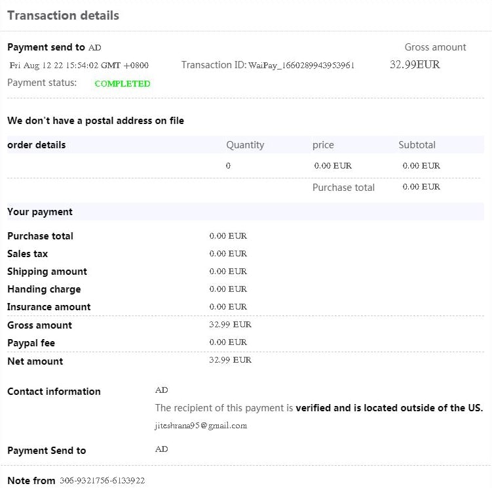This screenshot has width=492, height=488.
Task: Click the note number 306-9321756-6133922
Action: 102,481
